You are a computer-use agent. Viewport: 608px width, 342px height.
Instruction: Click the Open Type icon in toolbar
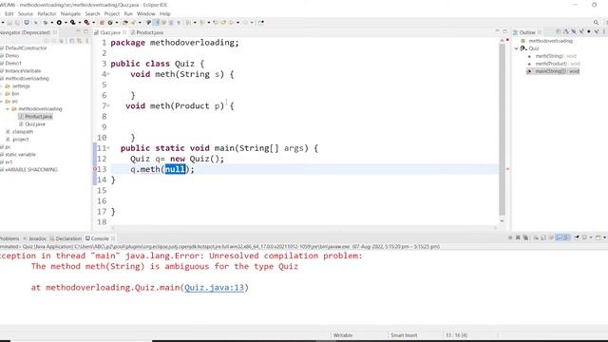point(124,23)
